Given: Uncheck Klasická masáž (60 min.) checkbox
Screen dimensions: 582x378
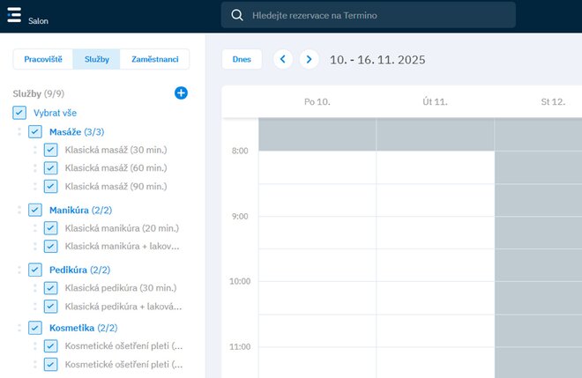Looking at the screenshot, I should [x=50, y=168].
